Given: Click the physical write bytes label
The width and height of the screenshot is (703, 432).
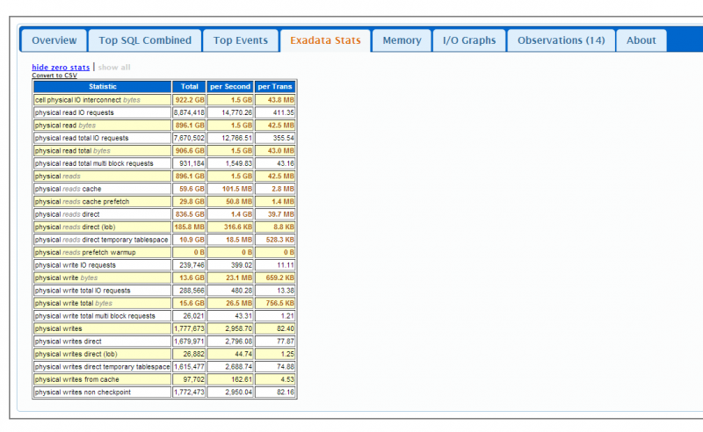Looking at the screenshot, I should point(66,277).
